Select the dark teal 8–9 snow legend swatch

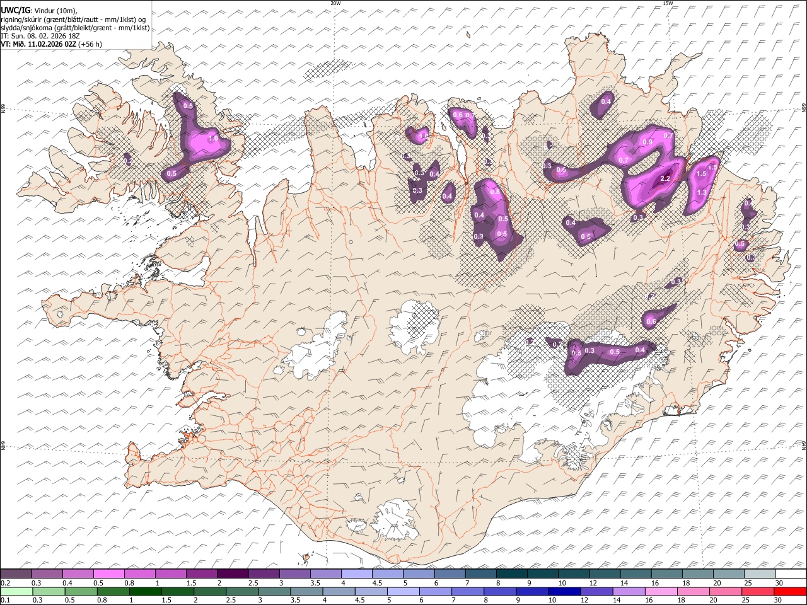pos(512,573)
